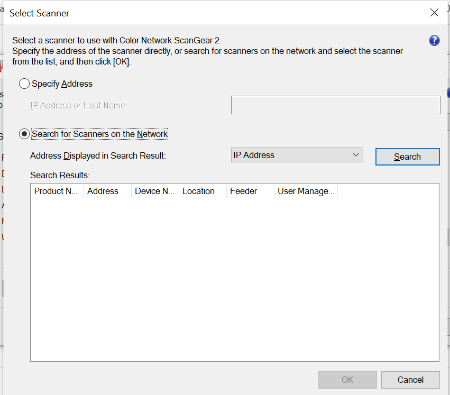The height and width of the screenshot is (395, 450).
Task: Click the OK button
Action: [x=347, y=380]
